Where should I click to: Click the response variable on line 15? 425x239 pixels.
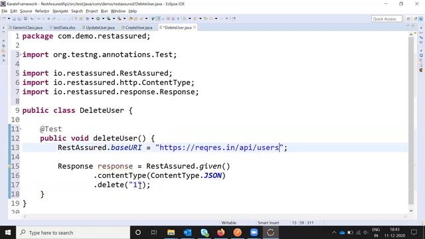[115, 166]
